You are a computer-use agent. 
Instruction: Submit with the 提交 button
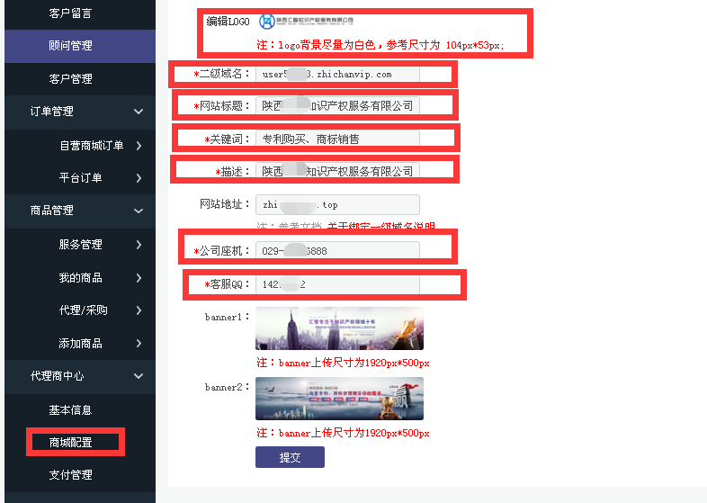pos(290,457)
